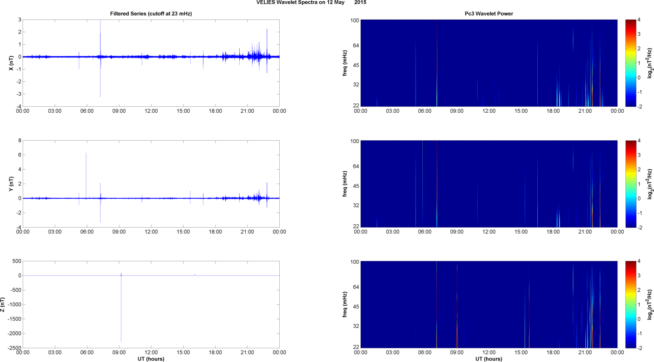Click the '-1500' tick on Z axis
Screen dimensions: 654x362
tap(14, 319)
